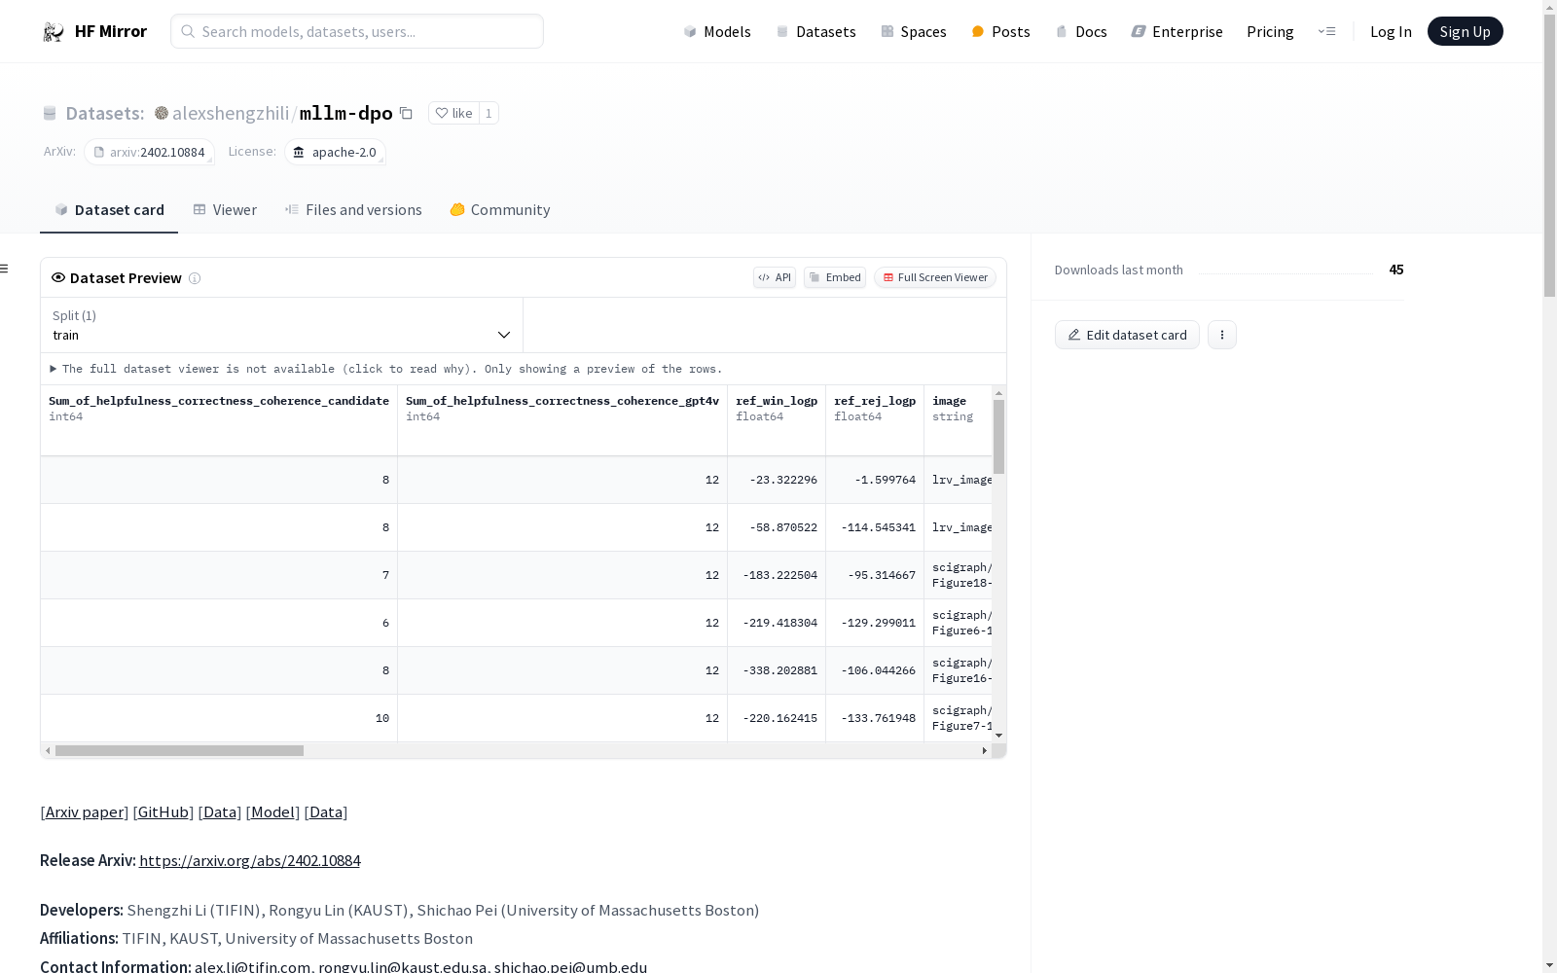The width and height of the screenshot is (1557, 973).
Task: Open https://arxiv.org/abs/2402.10884 link
Action: click(249, 861)
